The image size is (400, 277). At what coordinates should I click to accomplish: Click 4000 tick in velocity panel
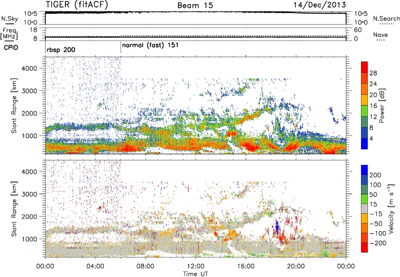pos(29,171)
